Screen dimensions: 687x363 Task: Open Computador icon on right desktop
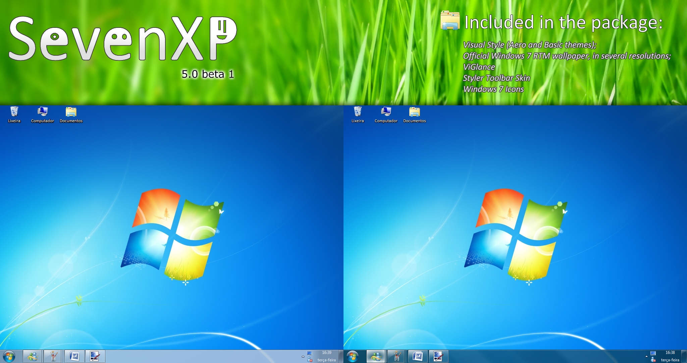point(386,115)
